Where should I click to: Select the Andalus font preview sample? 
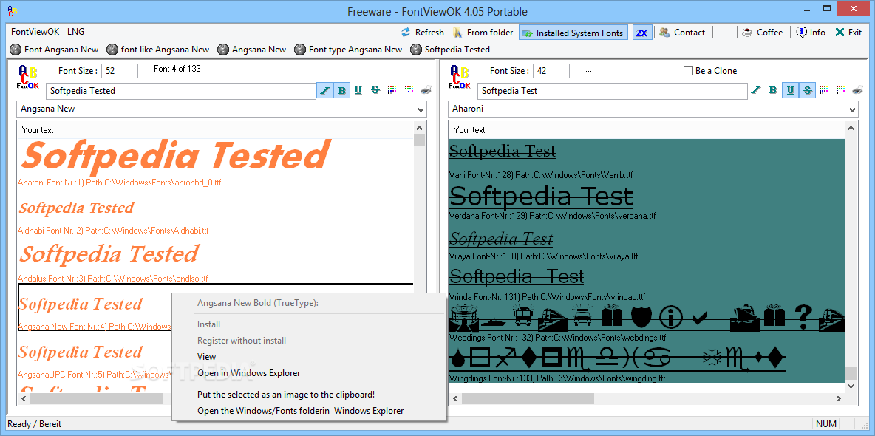[x=109, y=254]
